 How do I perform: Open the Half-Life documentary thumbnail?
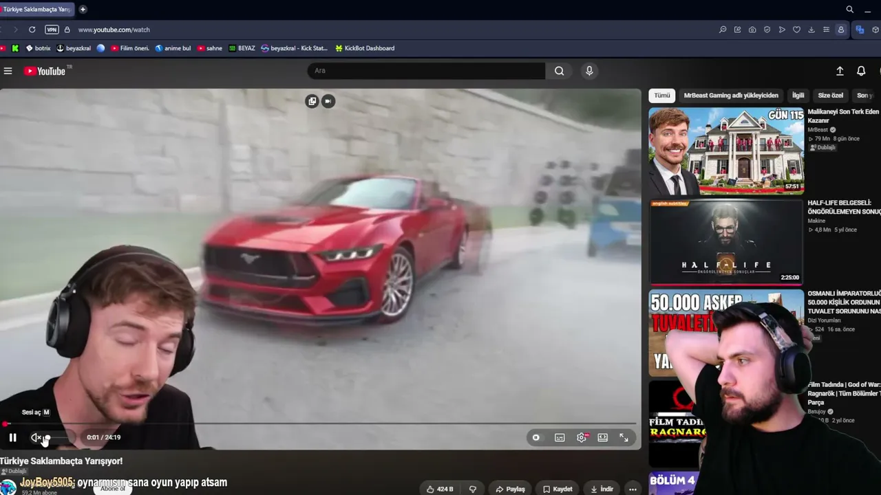[x=726, y=242]
